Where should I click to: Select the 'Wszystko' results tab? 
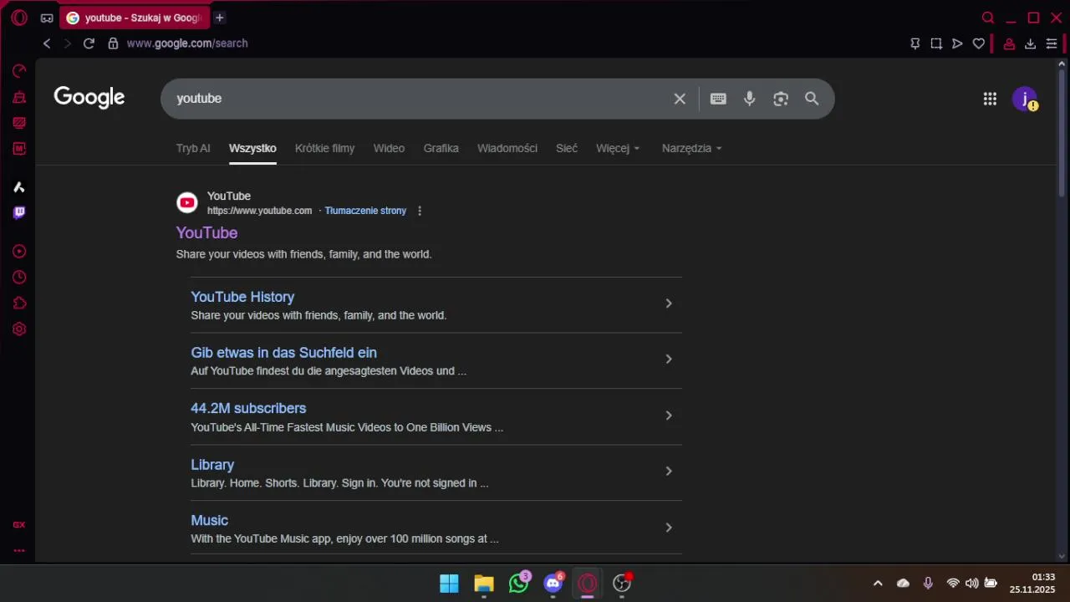click(252, 148)
